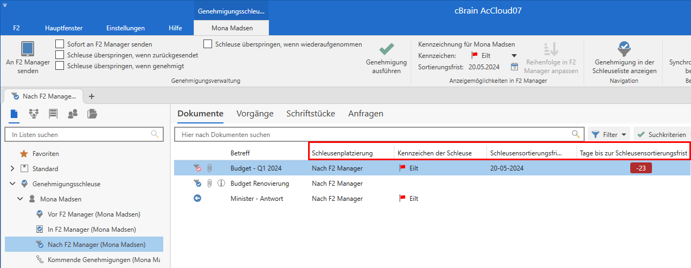Select the org chart icon in sidebar
The height and width of the screenshot is (268, 691).
point(34,114)
